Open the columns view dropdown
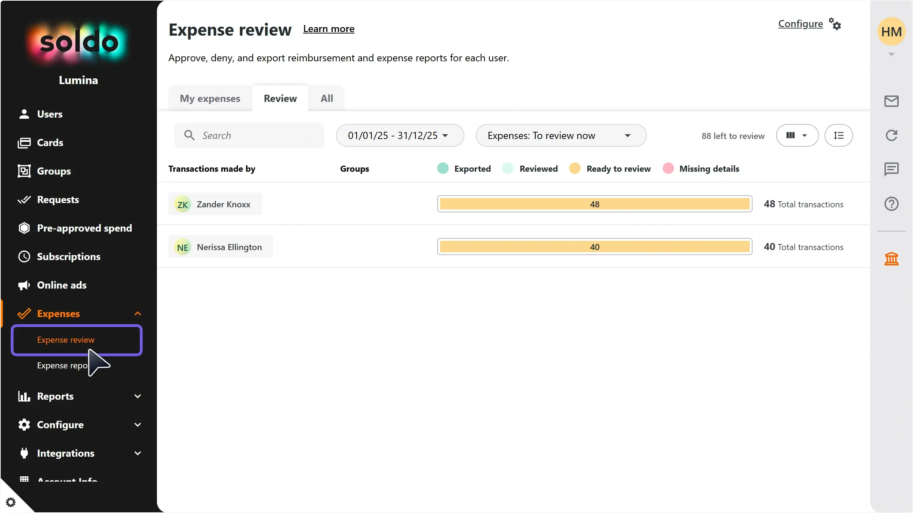The height and width of the screenshot is (513, 913). [797, 135]
